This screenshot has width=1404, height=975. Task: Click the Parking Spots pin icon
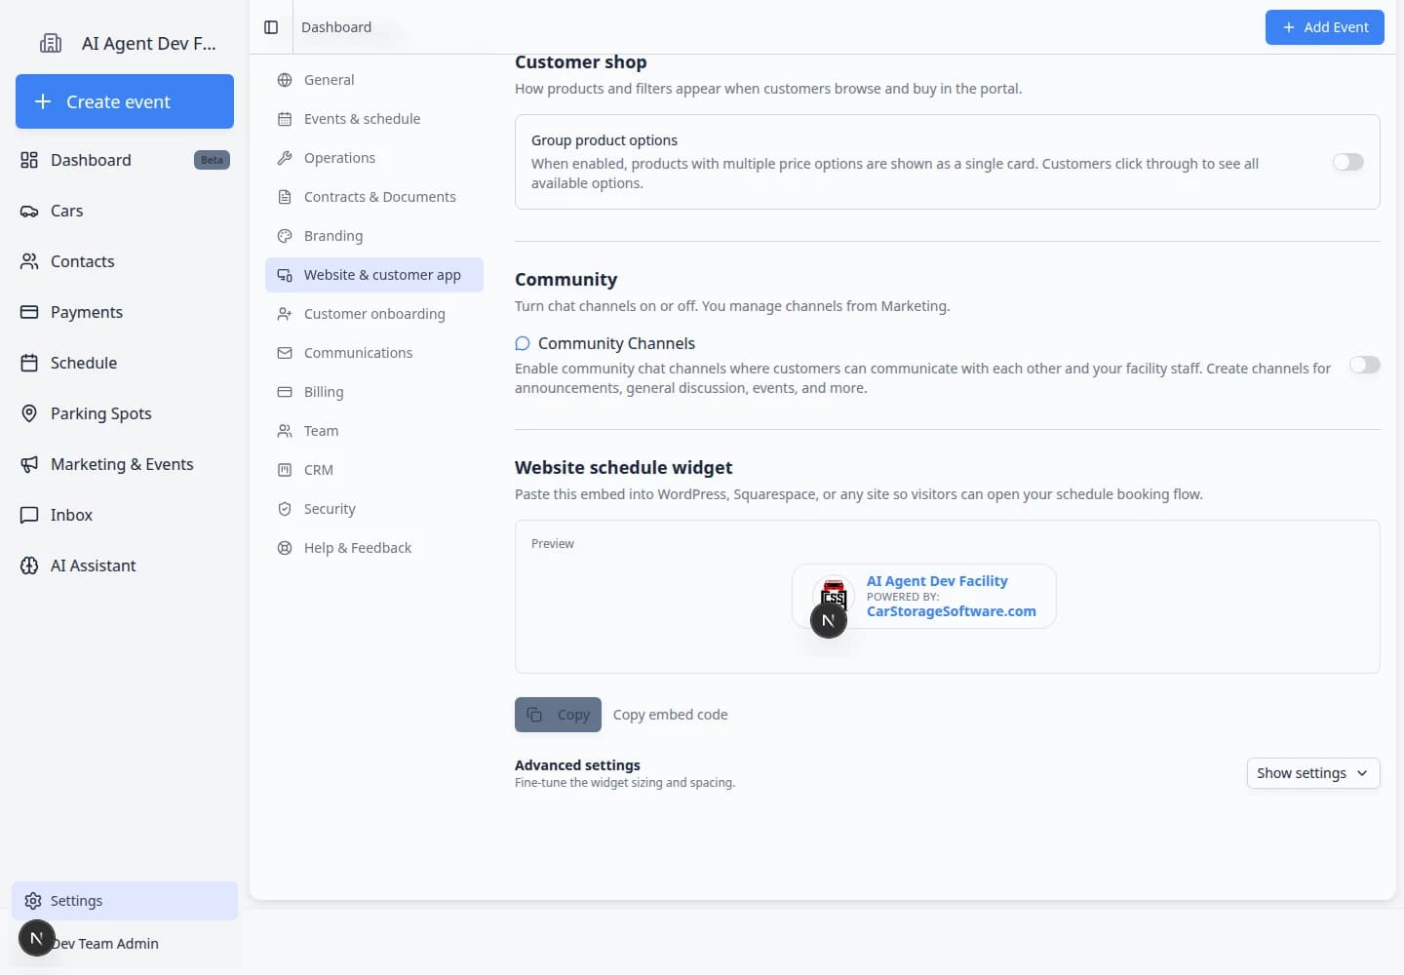point(29,413)
